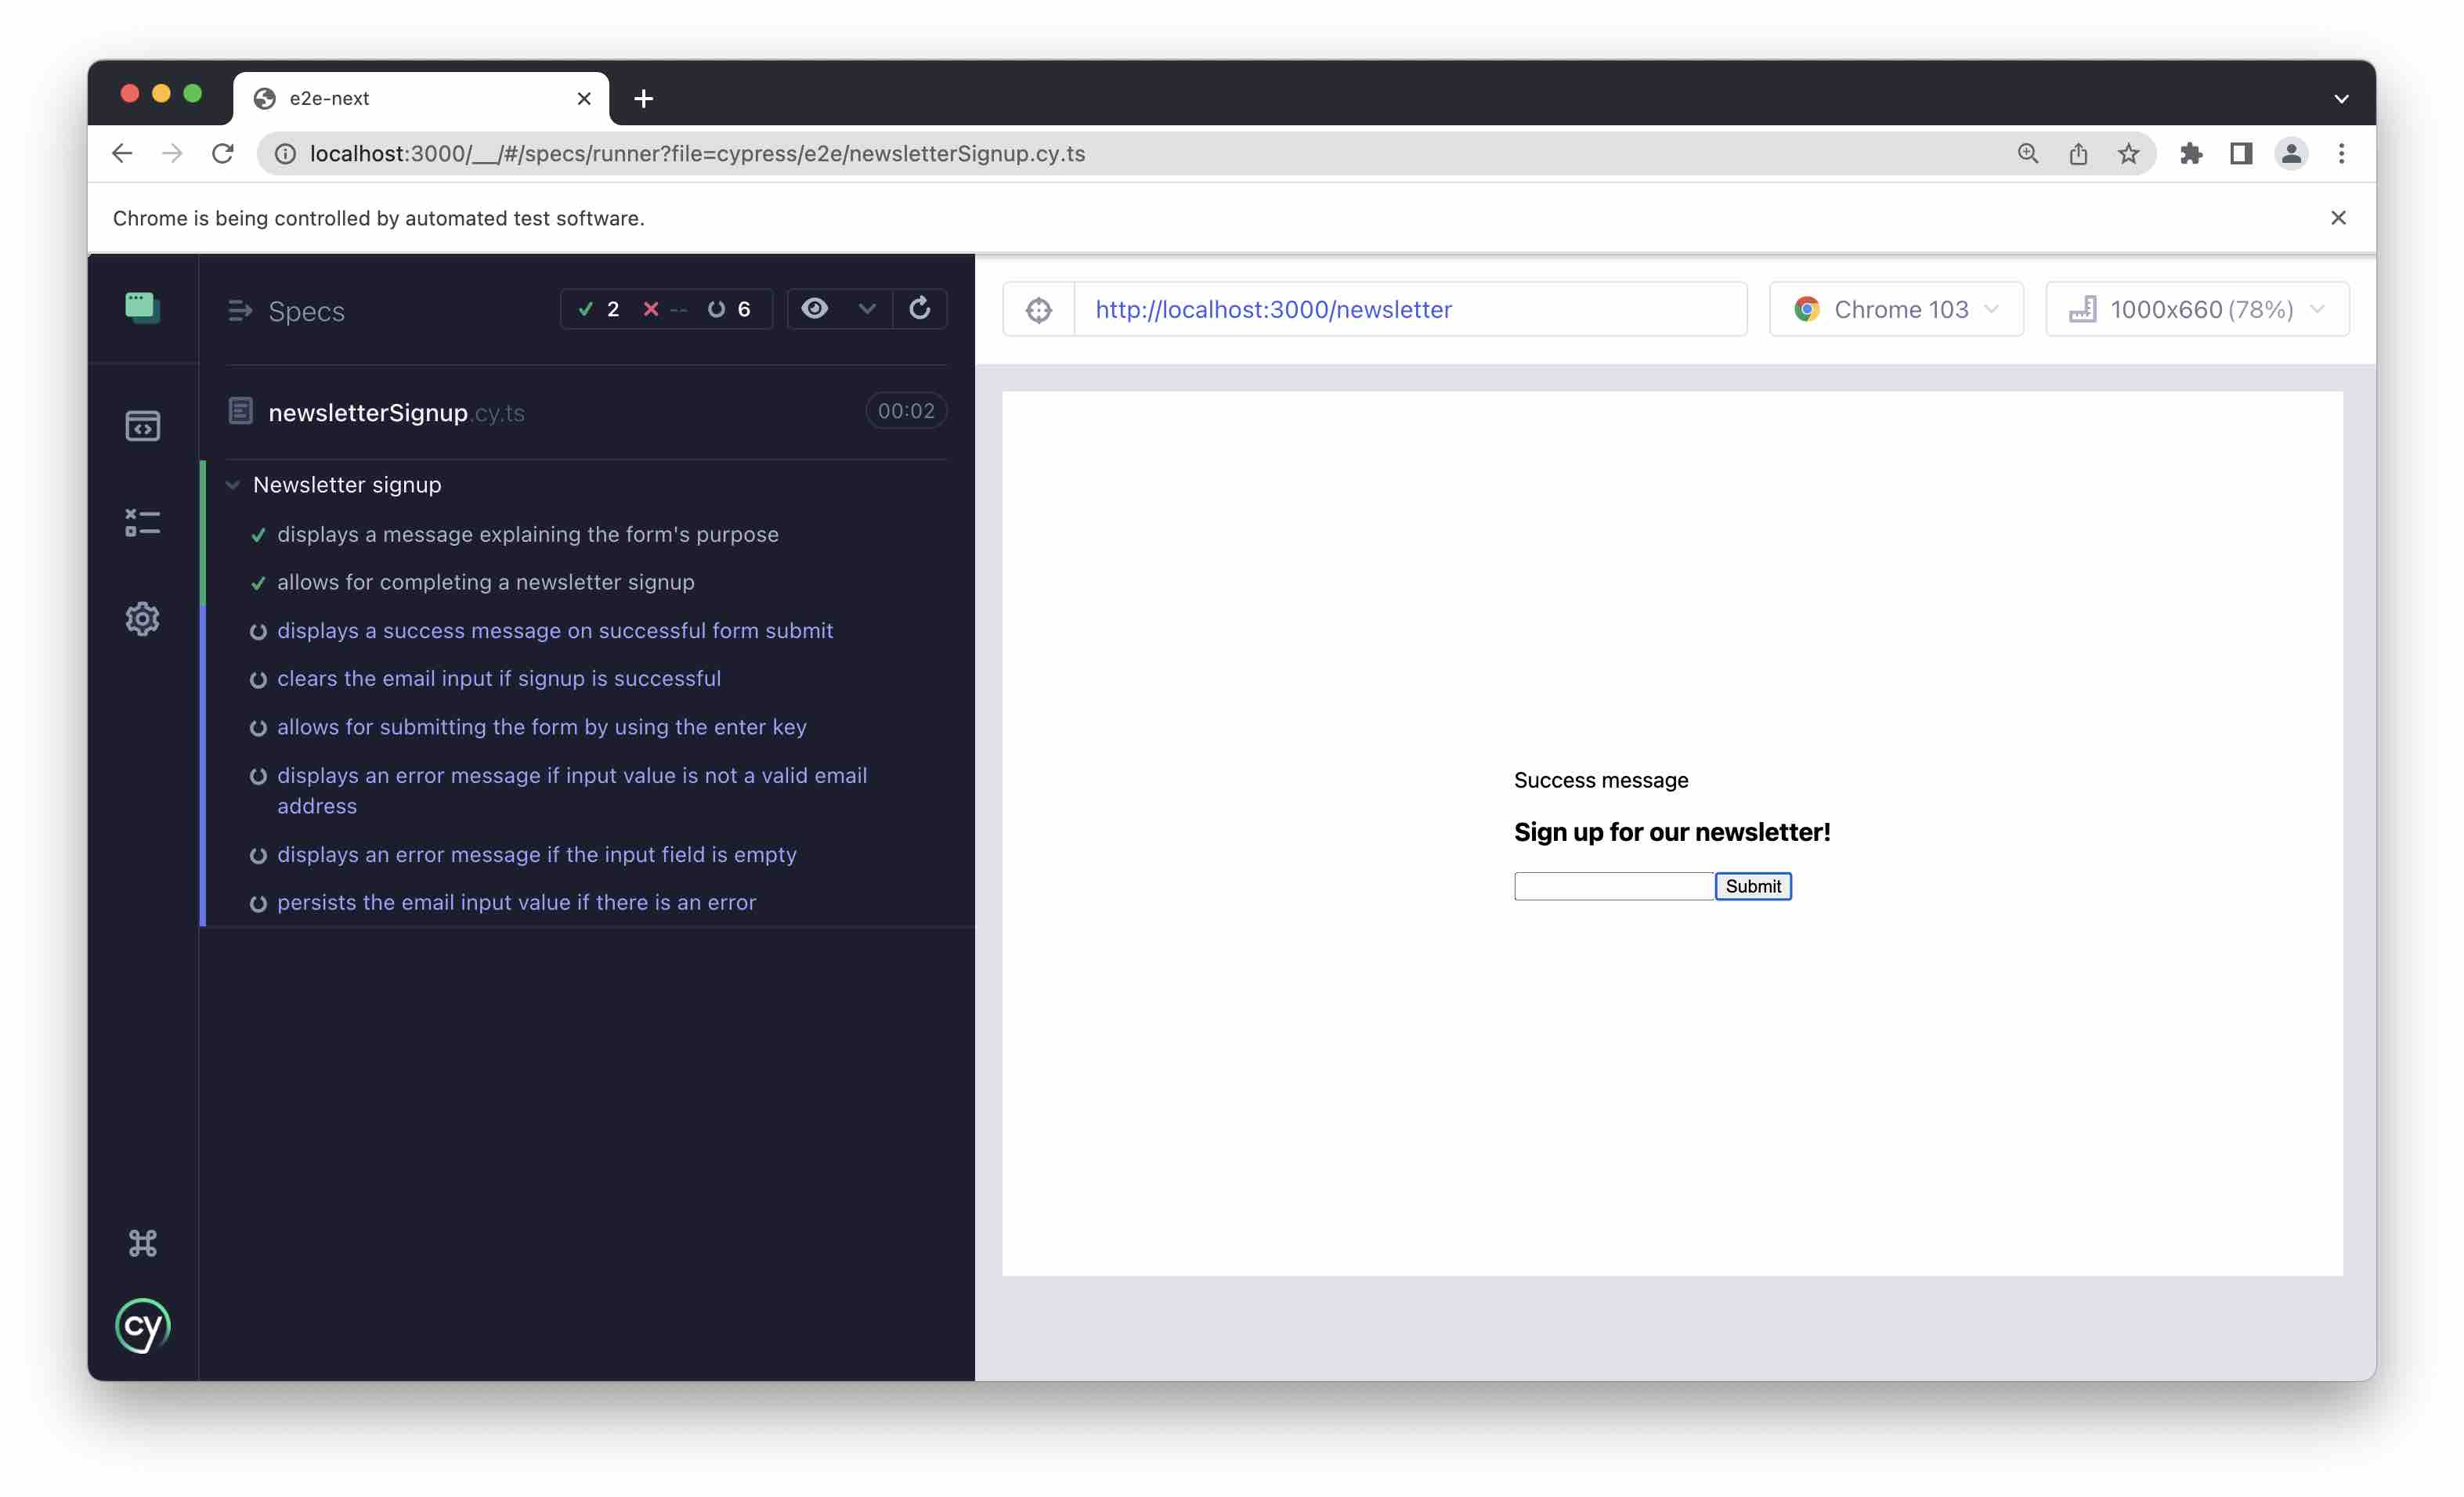Bookmark this tab with the star icon
2464x1497 pixels.
(x=2128, y=153)
